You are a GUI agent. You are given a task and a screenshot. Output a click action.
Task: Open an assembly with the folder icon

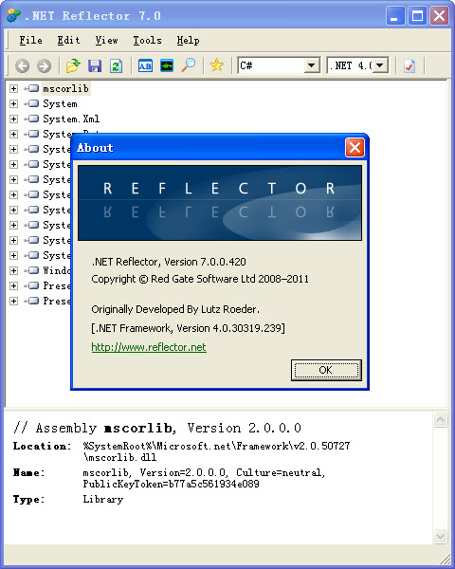tap(73, 65)
